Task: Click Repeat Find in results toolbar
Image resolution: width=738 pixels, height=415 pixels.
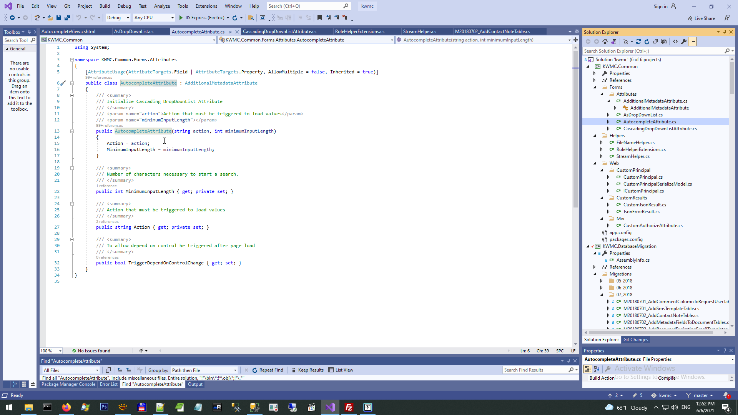Action: (268, 370)
